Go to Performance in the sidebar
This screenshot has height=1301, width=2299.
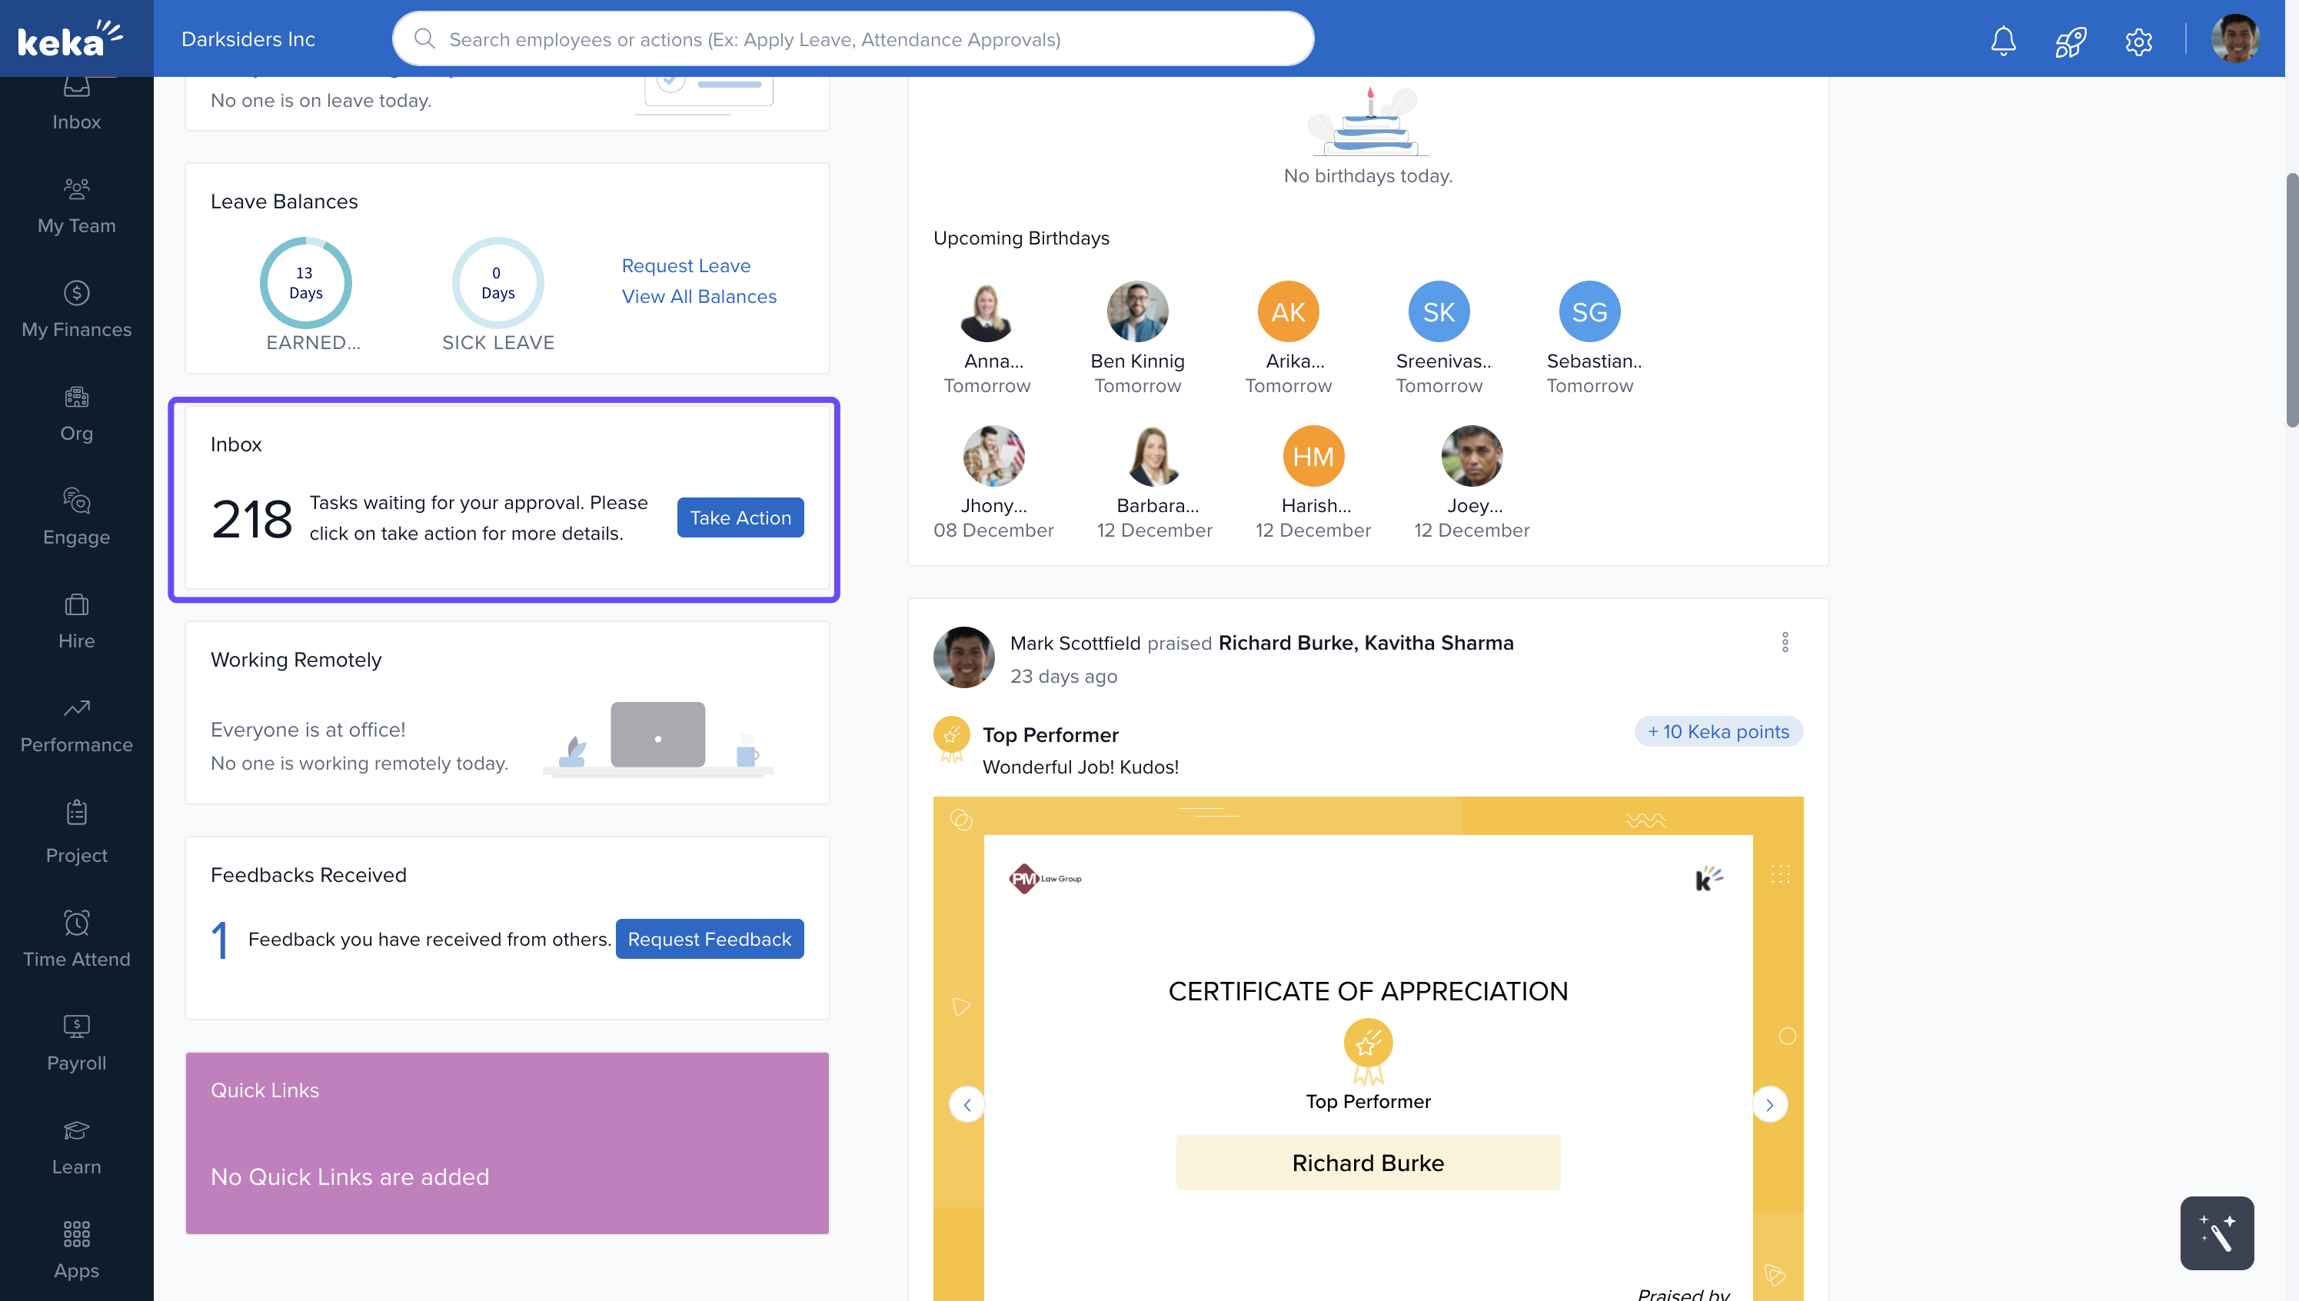tap(76, 724)
